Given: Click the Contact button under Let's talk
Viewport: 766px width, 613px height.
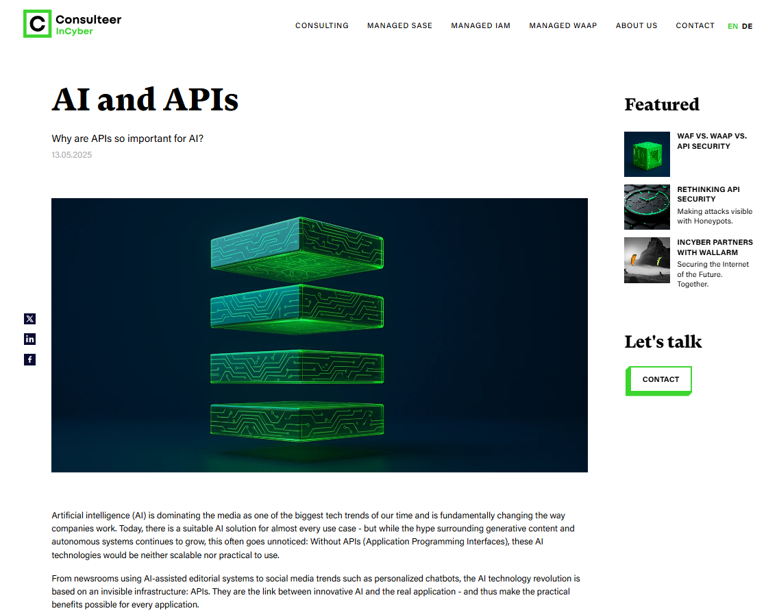Looking at the screenshot, I should point(659,379).
